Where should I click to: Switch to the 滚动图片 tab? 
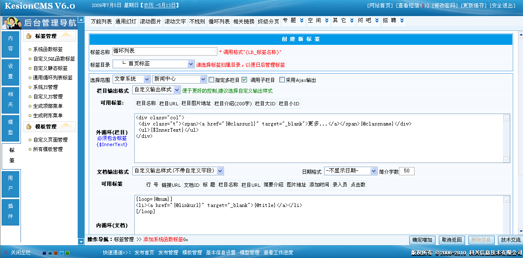coord(150,21)
